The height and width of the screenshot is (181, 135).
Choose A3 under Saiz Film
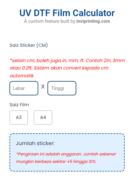19,118
